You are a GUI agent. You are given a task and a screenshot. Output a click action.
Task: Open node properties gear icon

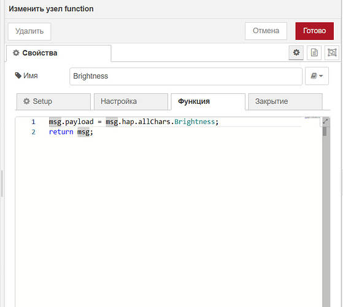296,53
